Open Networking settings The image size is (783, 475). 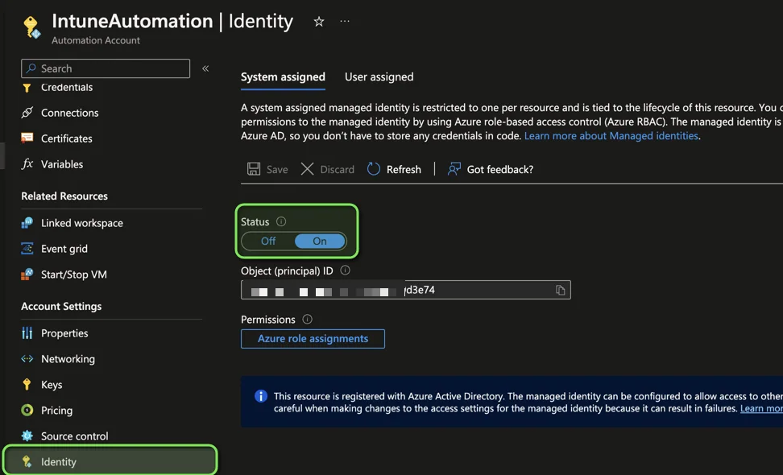[x=68, y=359]
